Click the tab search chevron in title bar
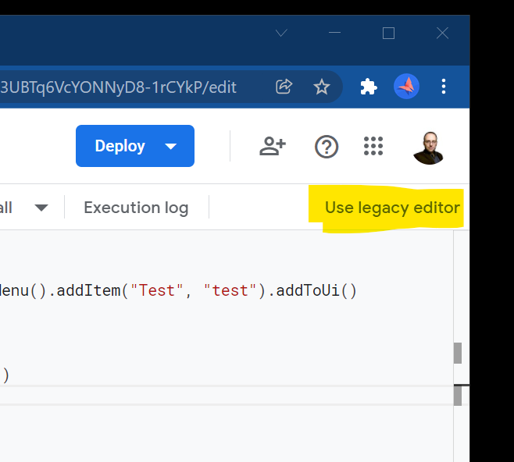This screenshot has width=514, height=462. pyautogui.click(x=281, y=33)
